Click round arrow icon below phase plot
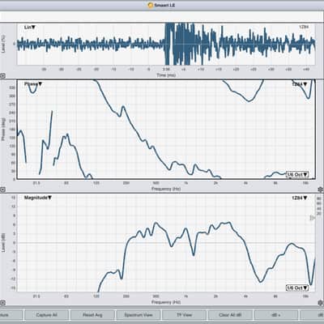324x324 pixels. click(x=2, y=190)
